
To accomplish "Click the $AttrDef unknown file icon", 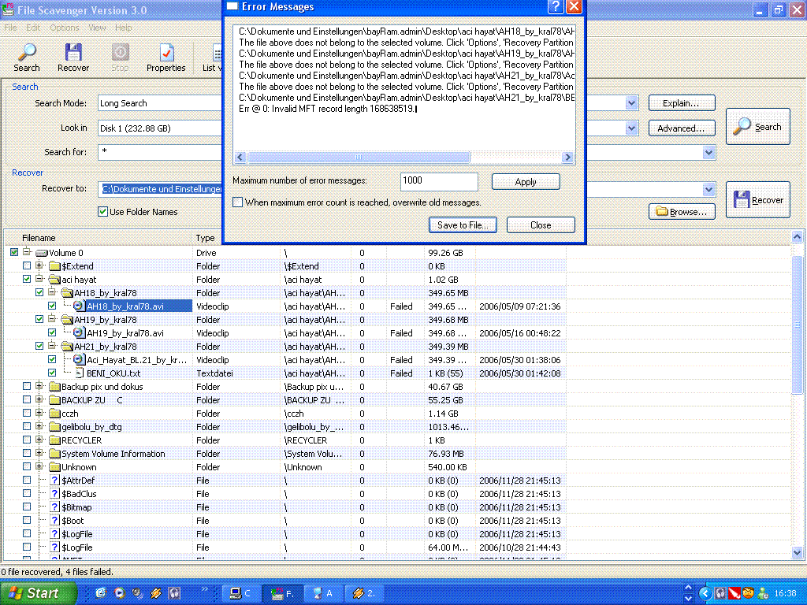I will pos(54,480).
